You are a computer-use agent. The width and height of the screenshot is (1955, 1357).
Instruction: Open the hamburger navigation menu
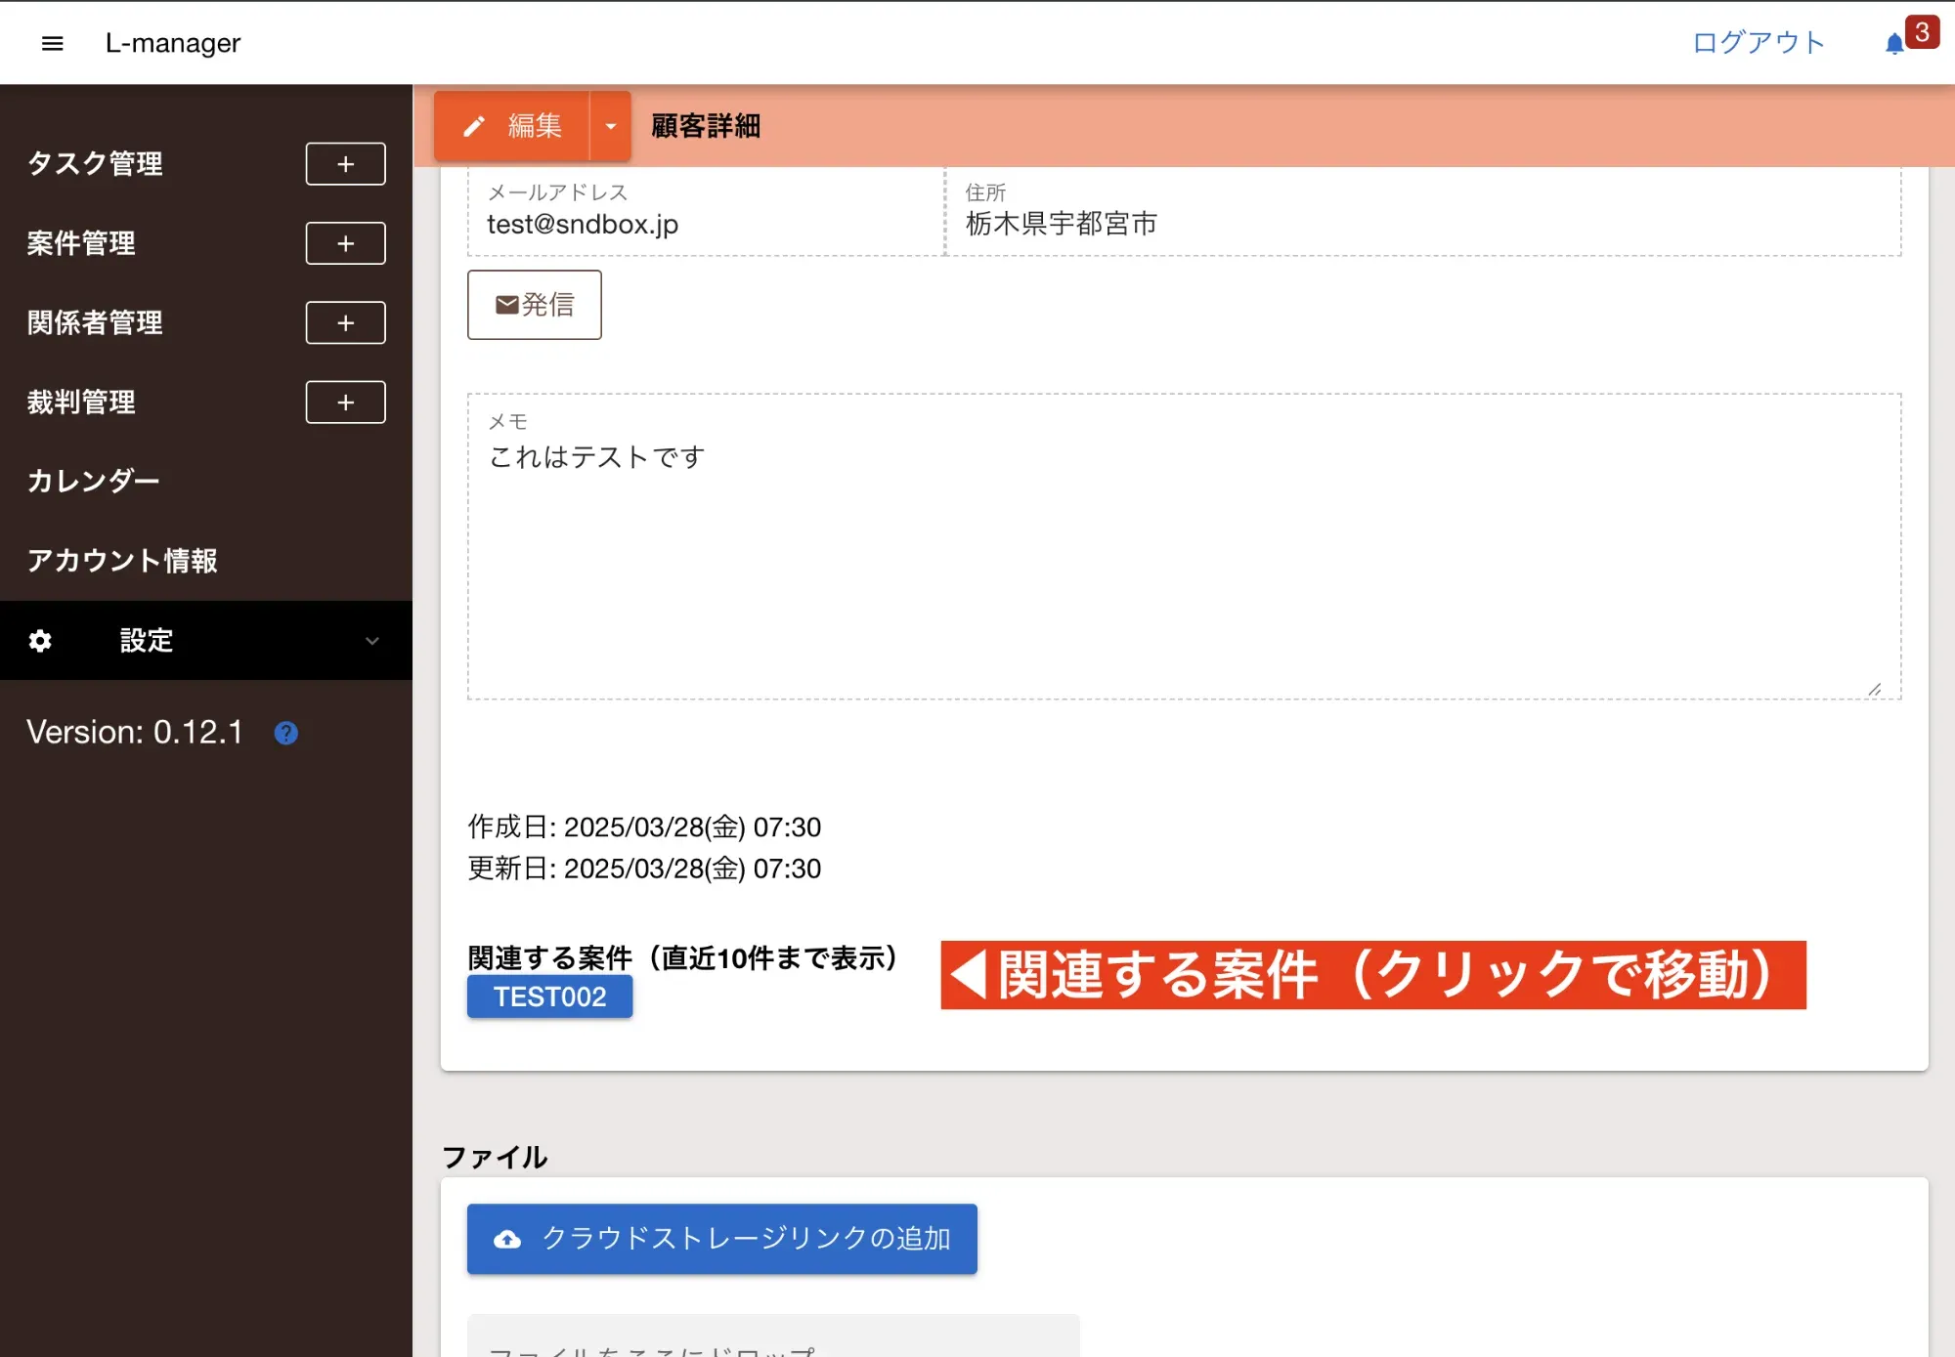click(53, 43)
